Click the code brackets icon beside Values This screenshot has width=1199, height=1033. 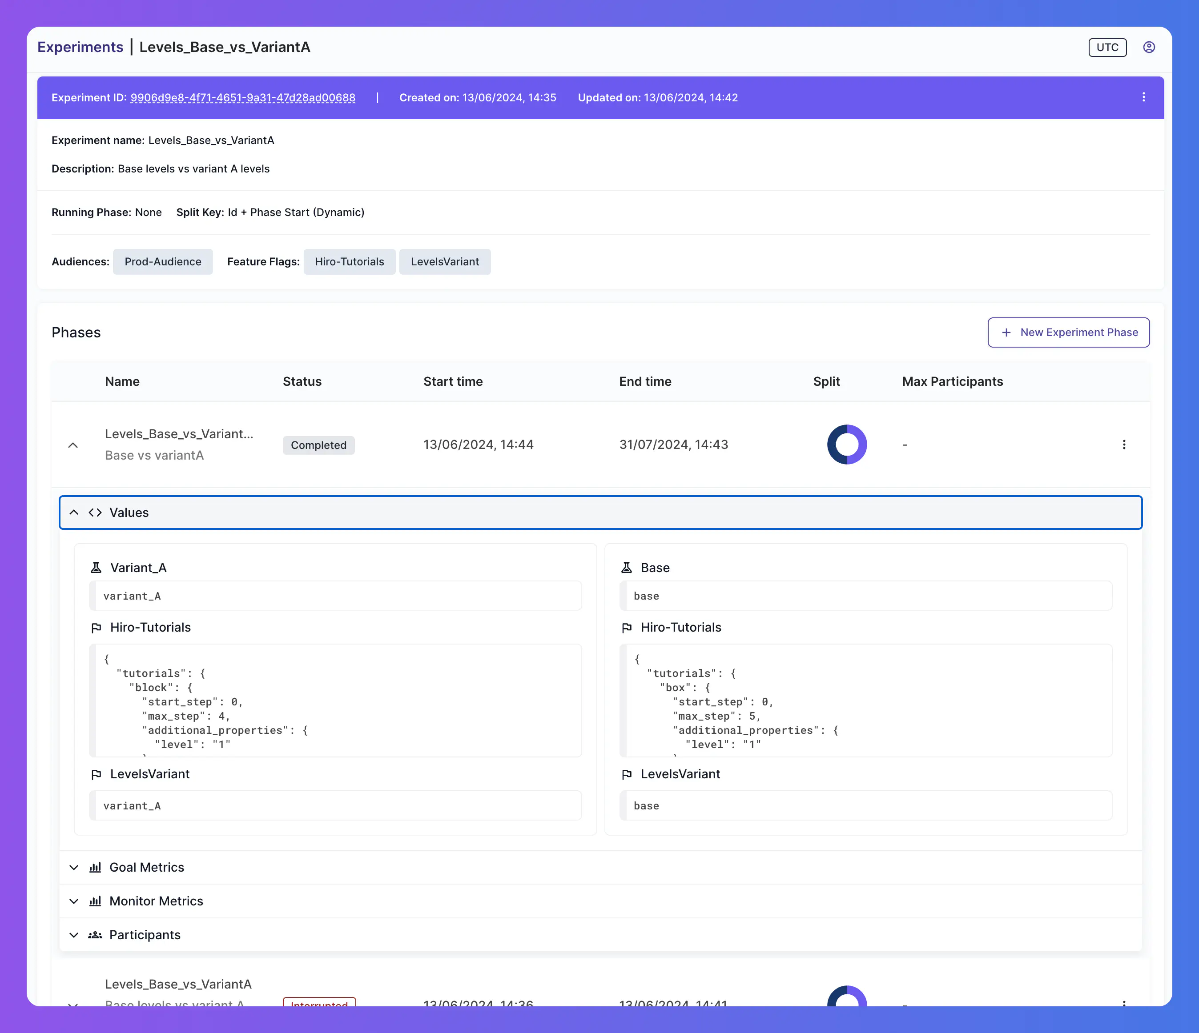95,512
